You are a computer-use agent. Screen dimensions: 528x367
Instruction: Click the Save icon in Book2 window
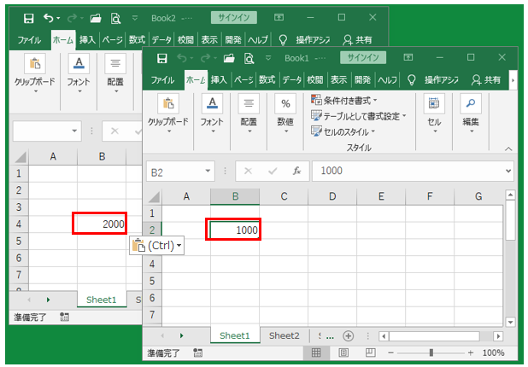point(29,18)
